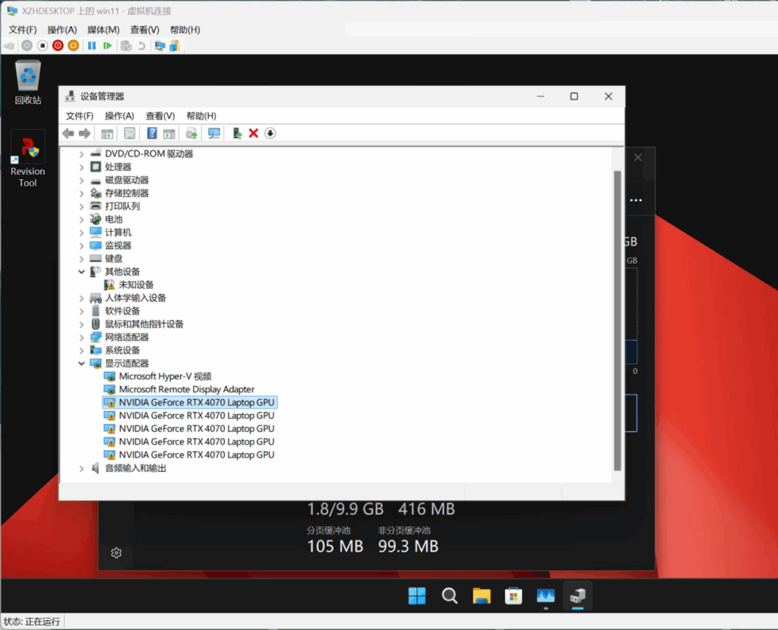778x630 pixels.
Task: Open 操作(A) menu in Device Manager
Action: [x=119, y=116]
